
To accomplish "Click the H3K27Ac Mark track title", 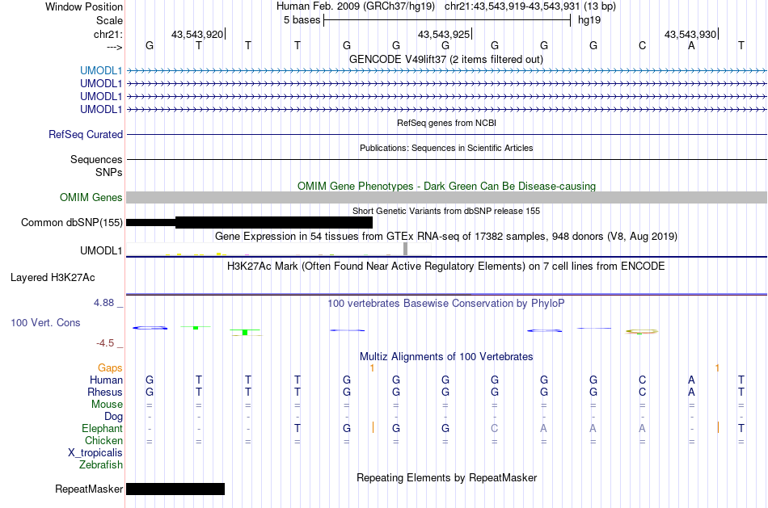I will (446, 267).
